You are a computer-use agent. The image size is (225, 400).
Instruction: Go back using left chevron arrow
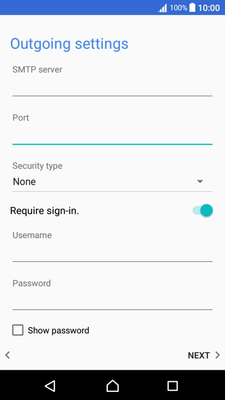[8, 355]
